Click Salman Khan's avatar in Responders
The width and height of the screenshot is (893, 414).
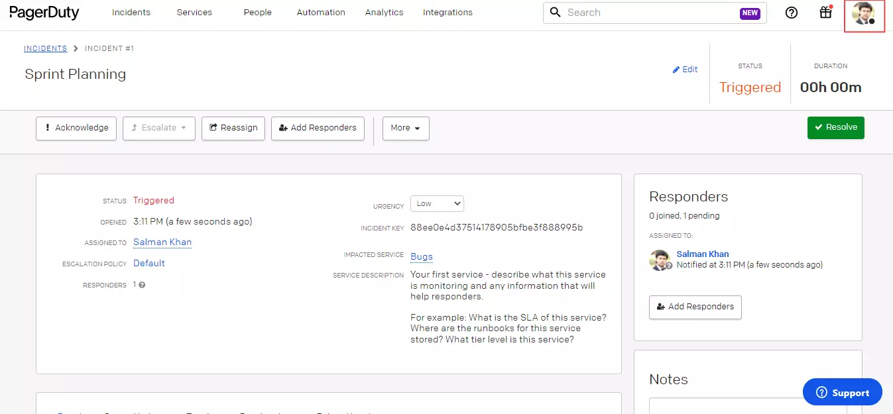coord(660,260)
